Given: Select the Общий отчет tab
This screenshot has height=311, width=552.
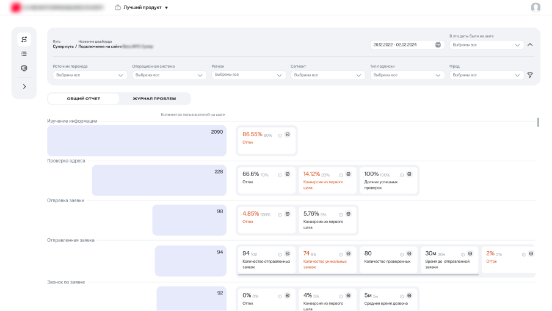Looking at the screenshot, I should 84,98.
